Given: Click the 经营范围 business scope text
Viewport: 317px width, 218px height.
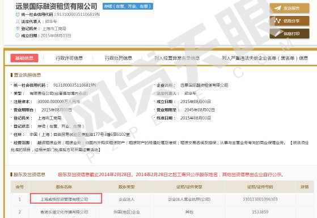Looking at the screenshot, I should (x=160, y=146).
